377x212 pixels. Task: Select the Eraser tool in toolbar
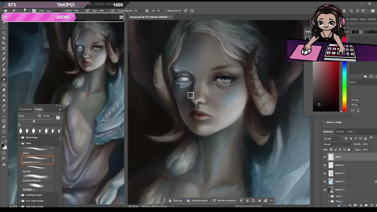pyautogui.click(x=4, y=80)
